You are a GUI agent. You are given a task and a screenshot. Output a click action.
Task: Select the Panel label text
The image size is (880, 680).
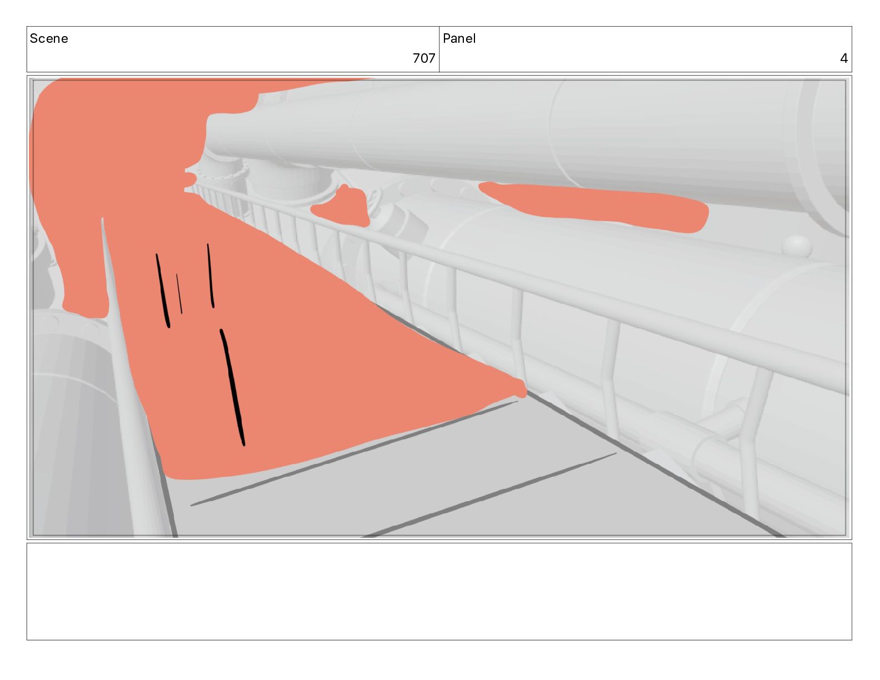459,38
